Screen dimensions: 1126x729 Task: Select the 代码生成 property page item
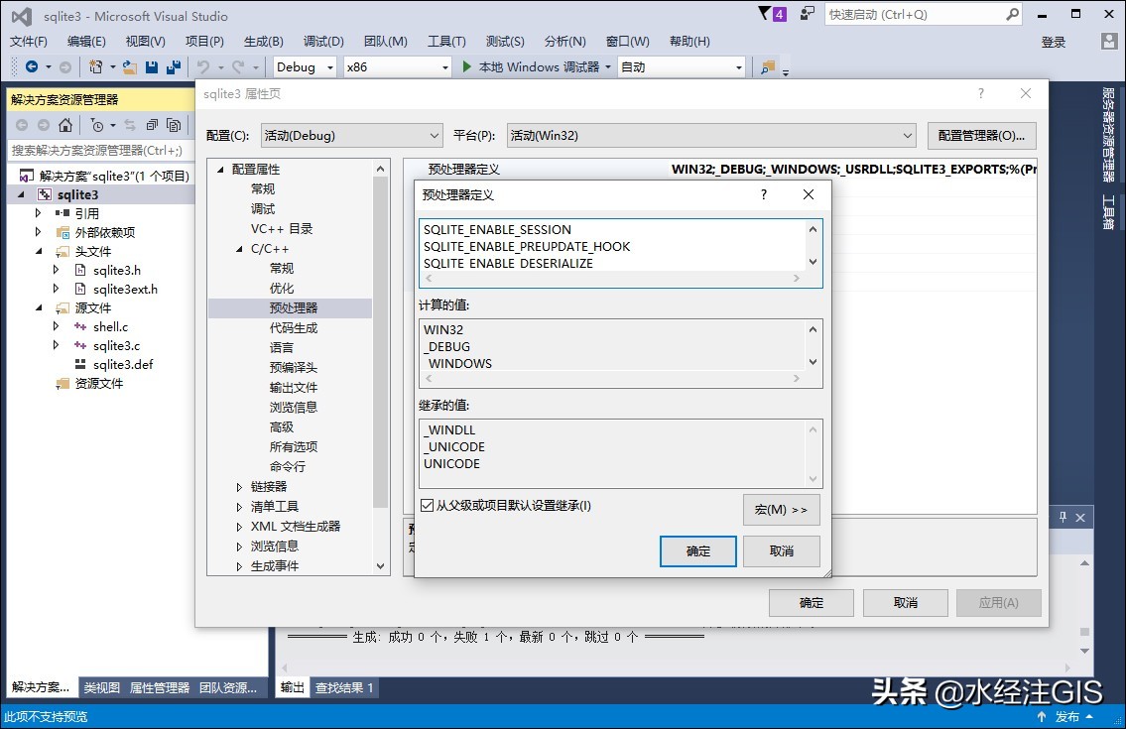coord(293,328)
